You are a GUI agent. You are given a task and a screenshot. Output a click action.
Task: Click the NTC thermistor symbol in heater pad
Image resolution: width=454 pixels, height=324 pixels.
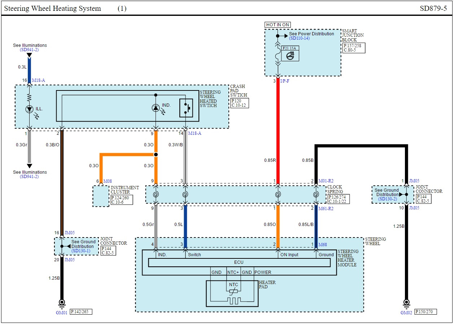tap(233, 290)
